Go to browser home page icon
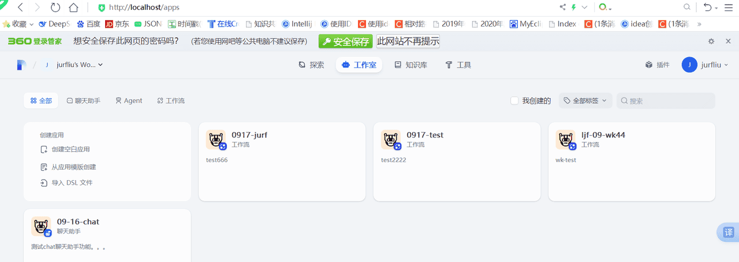 coord(73,8)
